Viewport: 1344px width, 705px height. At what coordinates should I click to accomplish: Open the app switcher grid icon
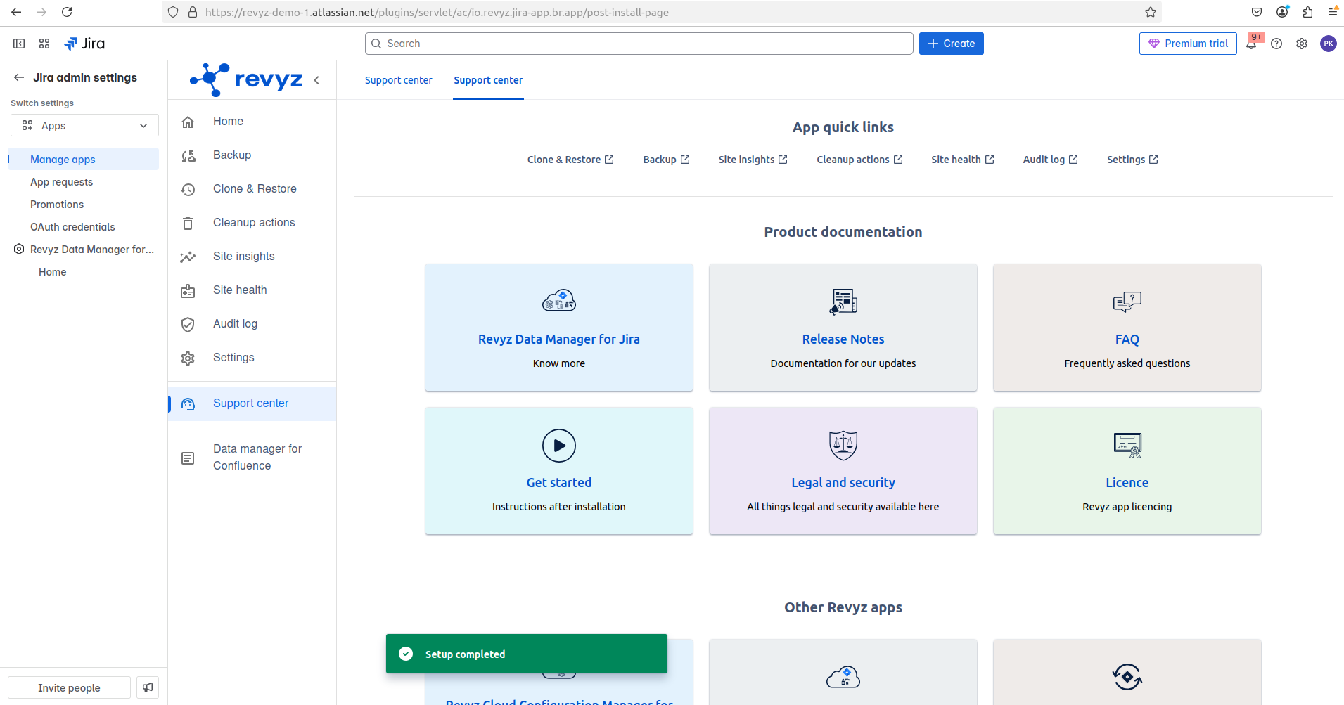click(44, 44)
